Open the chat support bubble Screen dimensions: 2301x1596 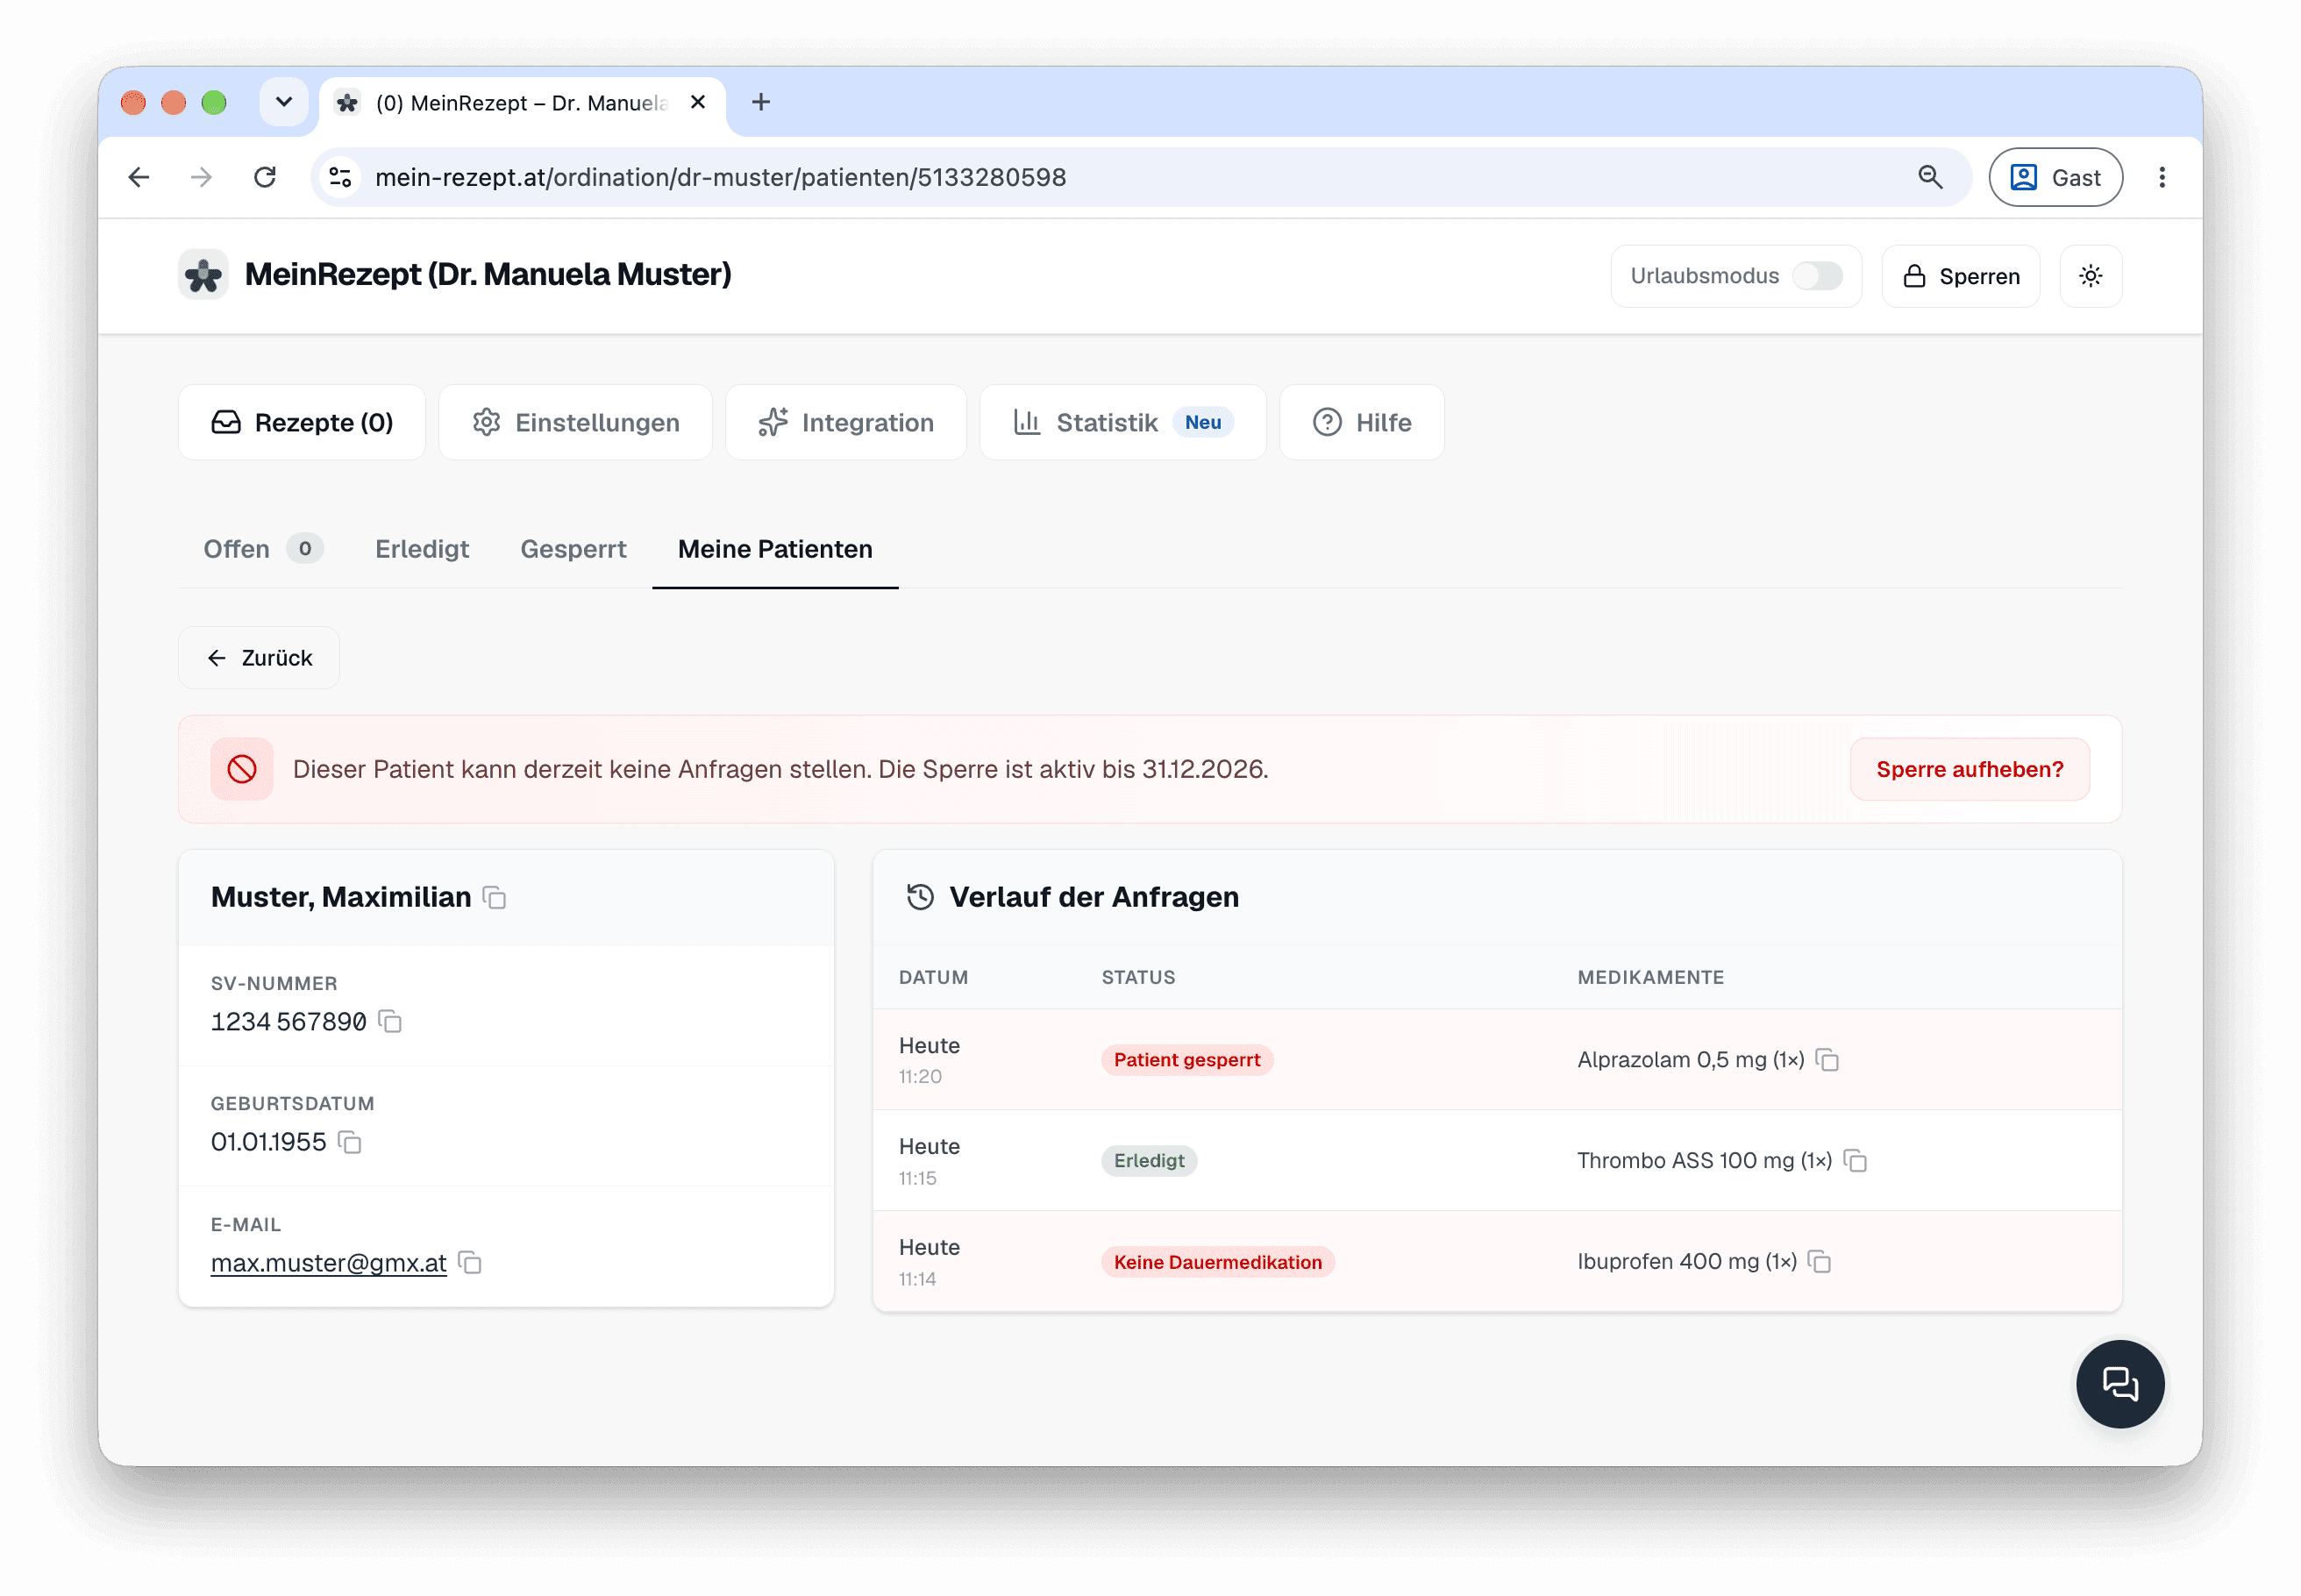coord(2119,1384)
